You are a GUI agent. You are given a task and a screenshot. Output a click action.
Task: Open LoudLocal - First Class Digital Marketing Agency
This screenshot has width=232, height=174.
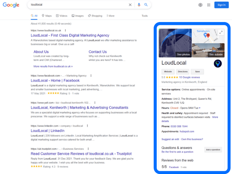(x=70, y=35)
